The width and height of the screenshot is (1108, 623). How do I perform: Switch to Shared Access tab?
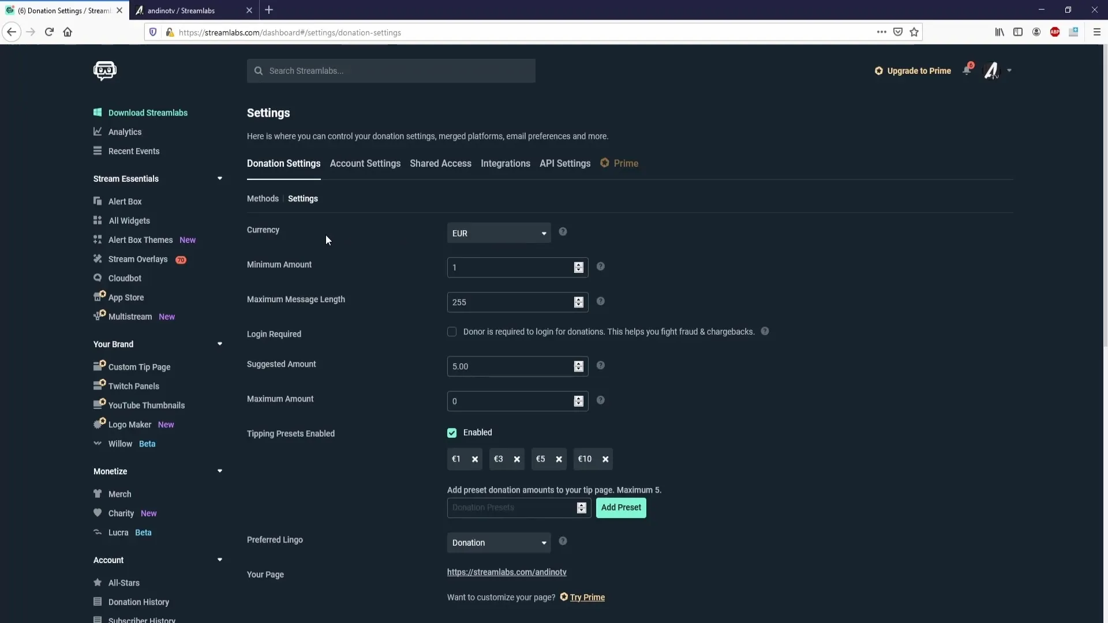(x=440, y=163)
